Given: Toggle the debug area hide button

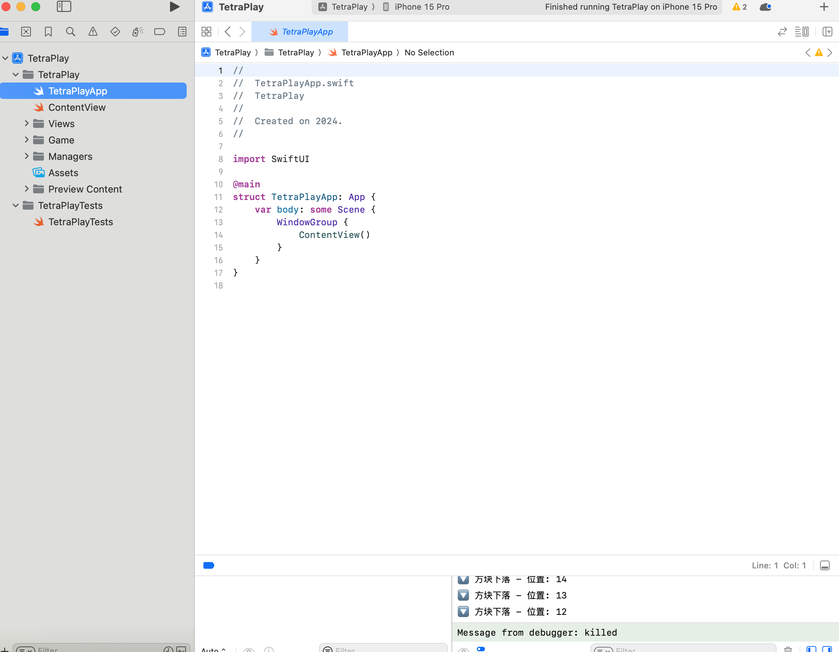Looking at the screenshot, I should (824, 565).
